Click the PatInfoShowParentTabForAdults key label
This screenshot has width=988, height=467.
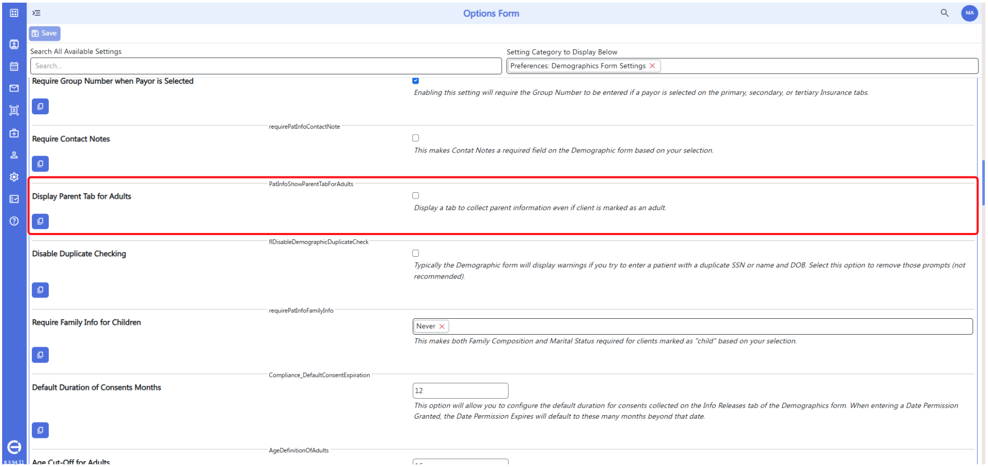pos(311,184)
